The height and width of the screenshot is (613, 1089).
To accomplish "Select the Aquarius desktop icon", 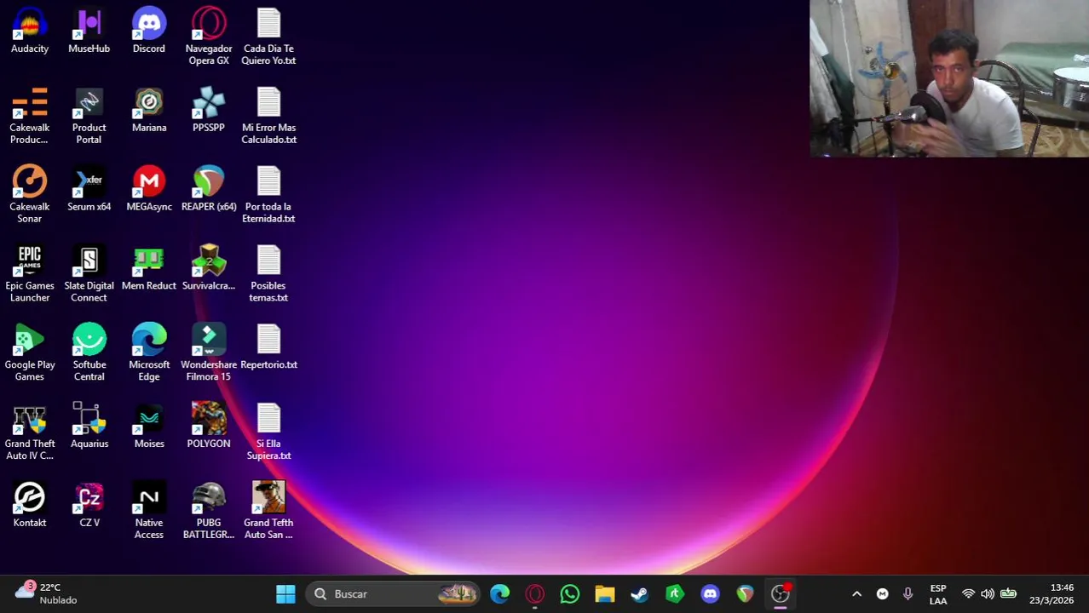I will 89,427.
